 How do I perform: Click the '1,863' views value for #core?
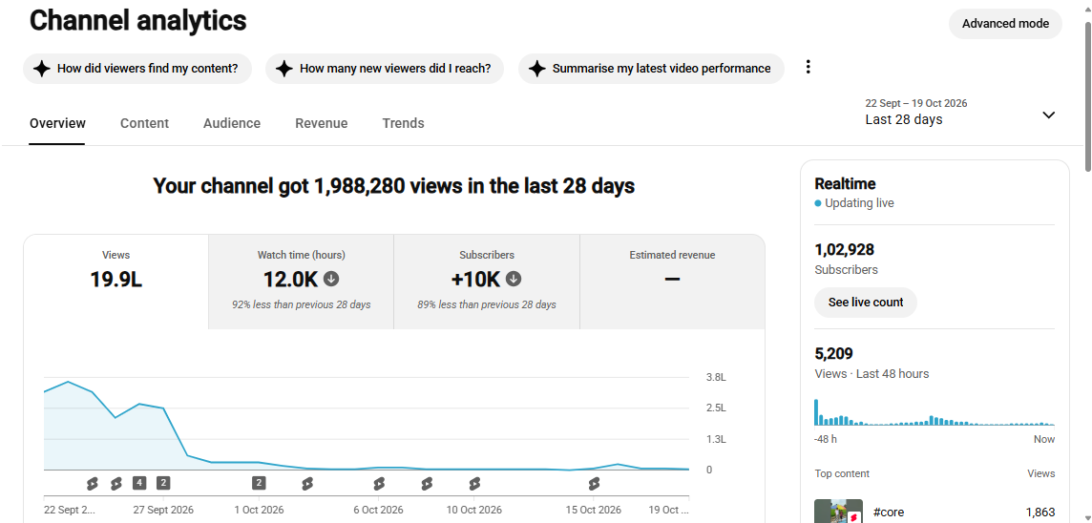[1039, 513]
